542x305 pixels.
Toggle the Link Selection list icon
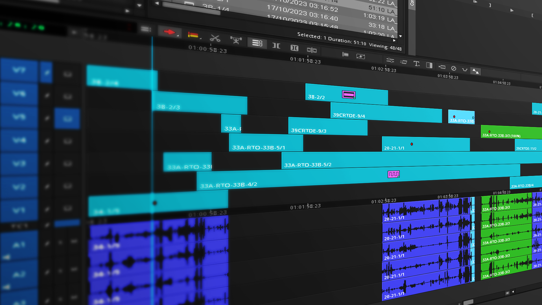[x=257, y=43]
